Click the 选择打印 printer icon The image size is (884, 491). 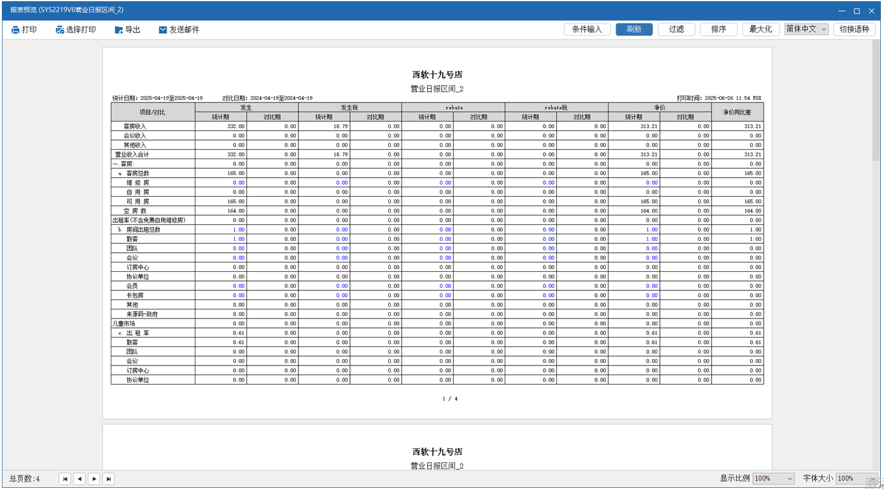60,30
